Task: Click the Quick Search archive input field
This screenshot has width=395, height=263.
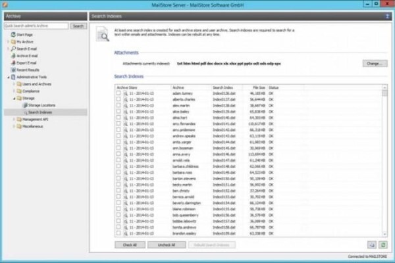Action: [x=36, y=26]
